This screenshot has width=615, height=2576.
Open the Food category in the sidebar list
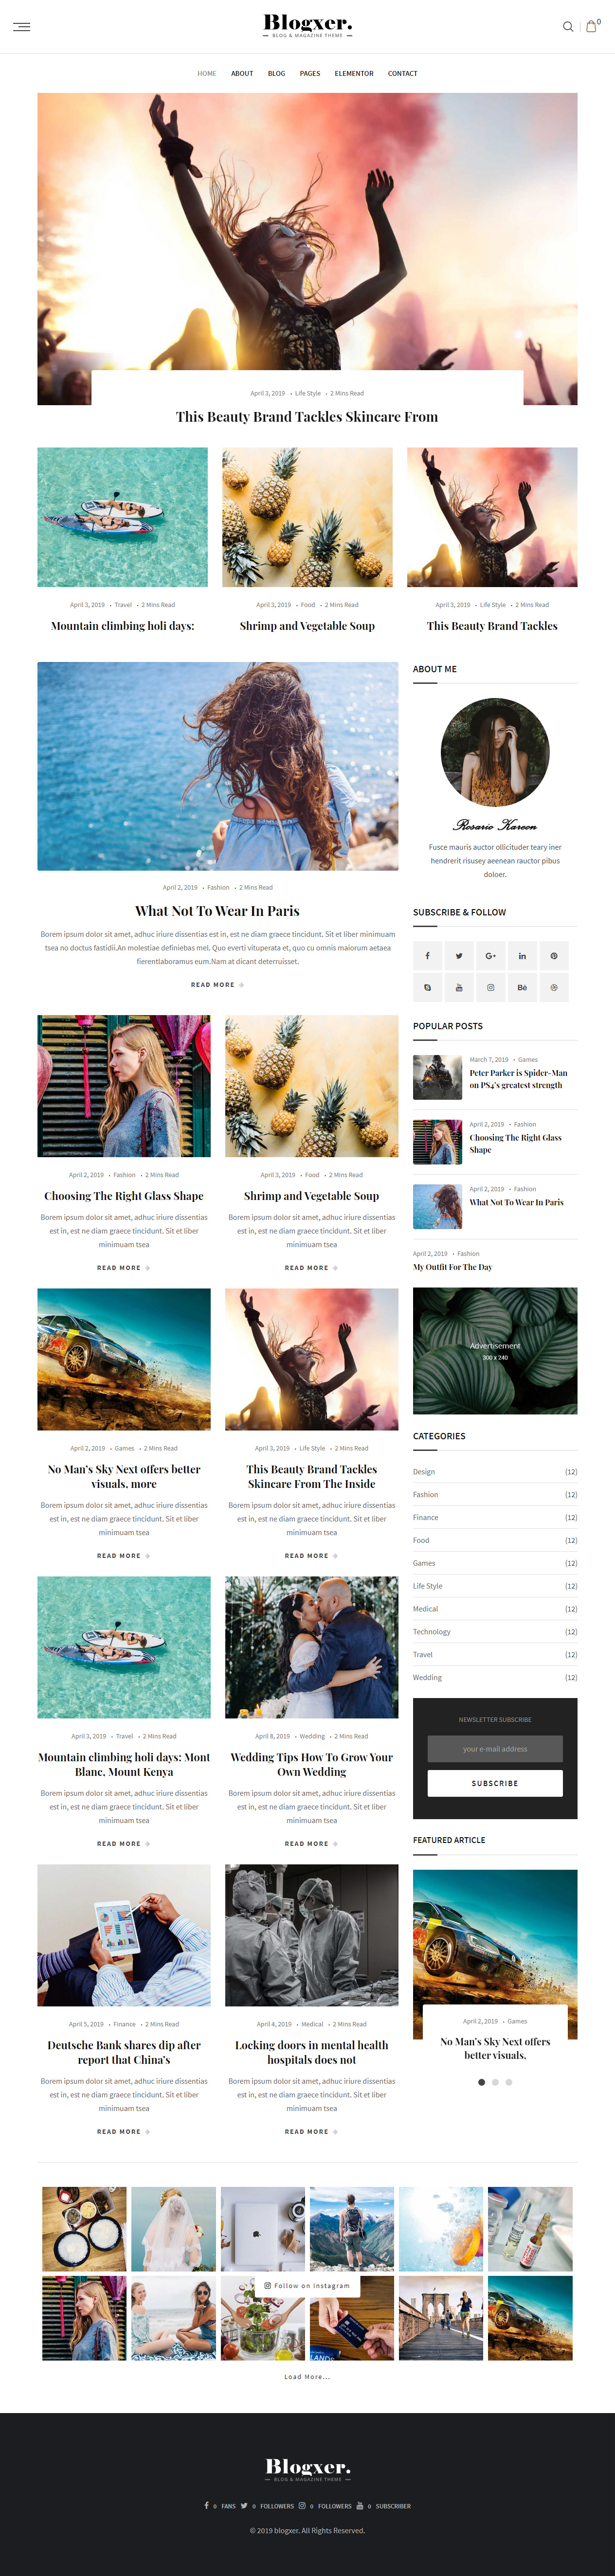(x=421, y=1540)
